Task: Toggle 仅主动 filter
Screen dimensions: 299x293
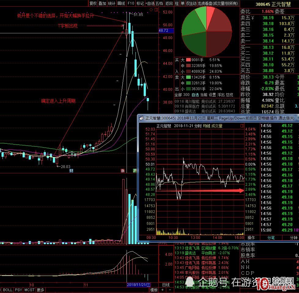Action: (191, 3)
